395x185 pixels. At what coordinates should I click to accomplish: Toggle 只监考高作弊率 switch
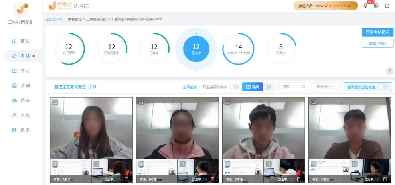pyautogui.click(x=234, y=87)
